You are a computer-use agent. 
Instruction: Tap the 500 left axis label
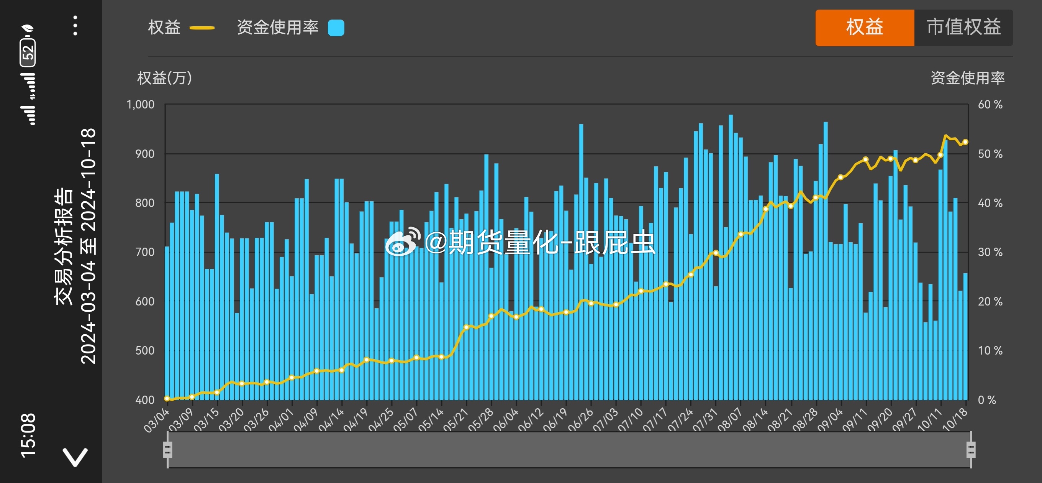coord(145,351)
